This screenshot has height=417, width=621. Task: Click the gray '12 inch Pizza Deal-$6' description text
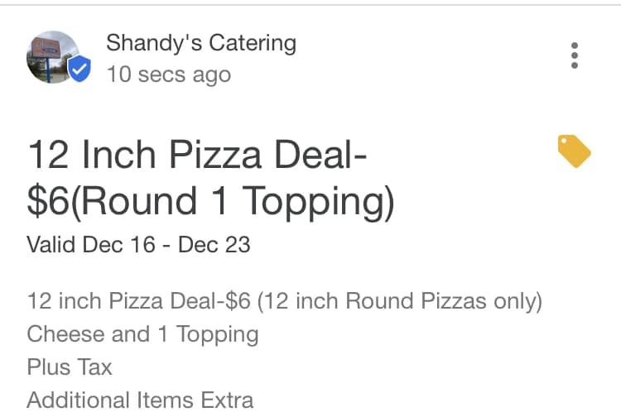coord(138,301)
